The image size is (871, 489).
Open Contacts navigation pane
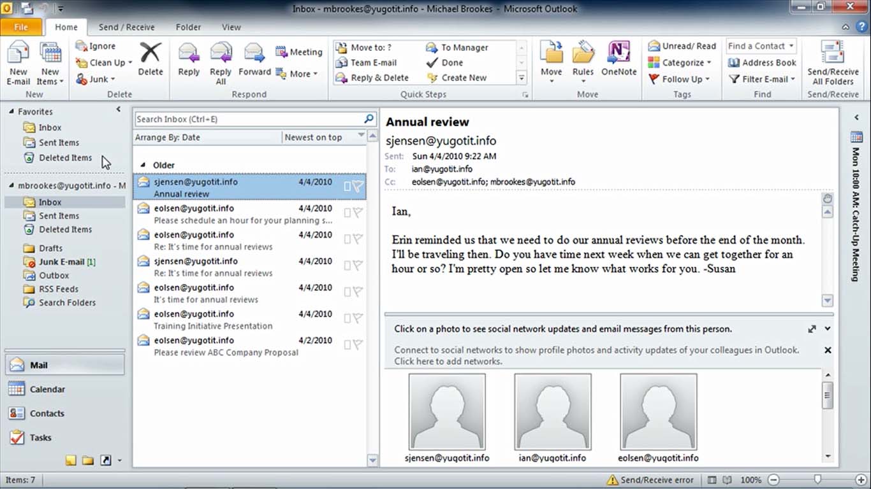pos(64,413)
